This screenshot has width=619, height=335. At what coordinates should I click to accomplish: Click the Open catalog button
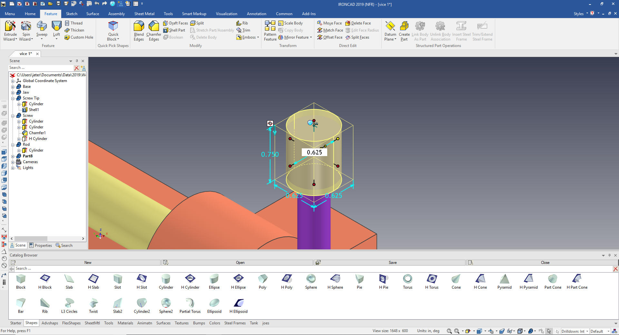coord(240,263)
